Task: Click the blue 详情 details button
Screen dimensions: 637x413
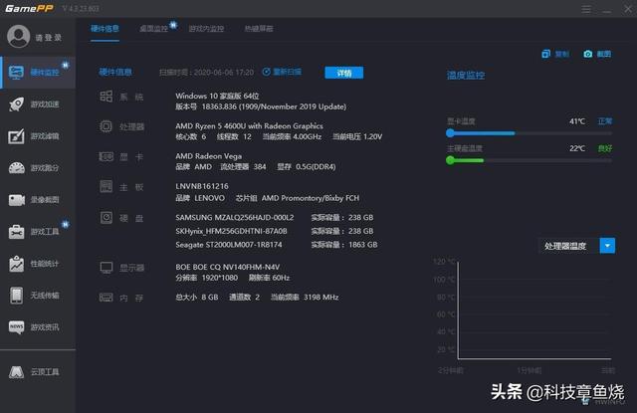Action: point(344,73)
